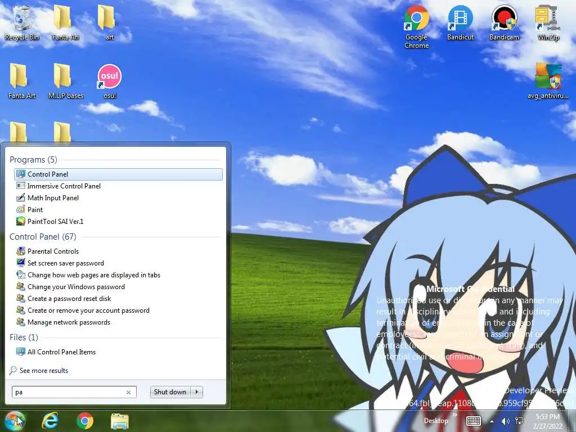This screenshot has height=432, width=576.
Task: Open Math Input Panel result
Action: tap(118, 197)
